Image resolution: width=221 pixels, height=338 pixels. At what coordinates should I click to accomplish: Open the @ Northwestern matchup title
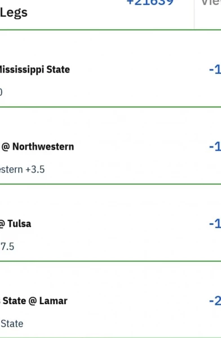[x=37, y=146]
